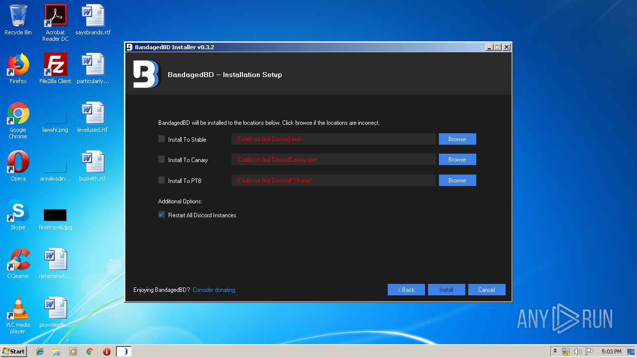
Task: Select the Firefox desktop shortcut
Action: (x=18, y=69)
